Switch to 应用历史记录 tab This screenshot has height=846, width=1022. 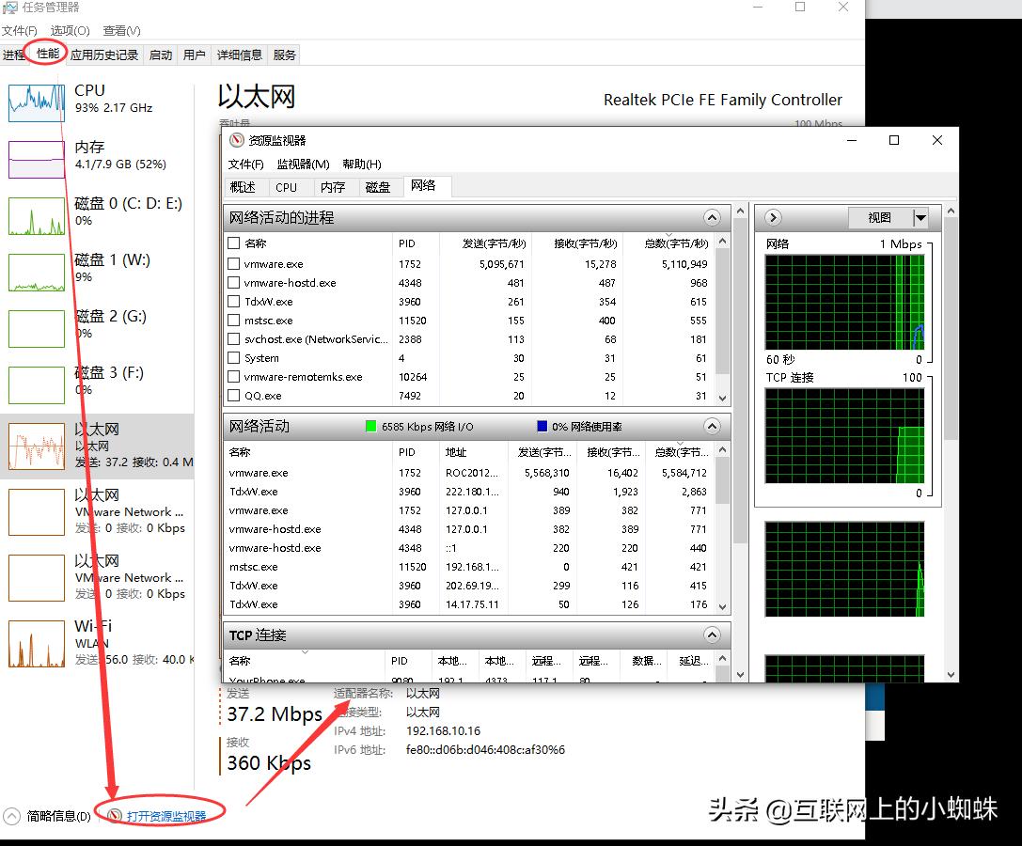point(104,55)
